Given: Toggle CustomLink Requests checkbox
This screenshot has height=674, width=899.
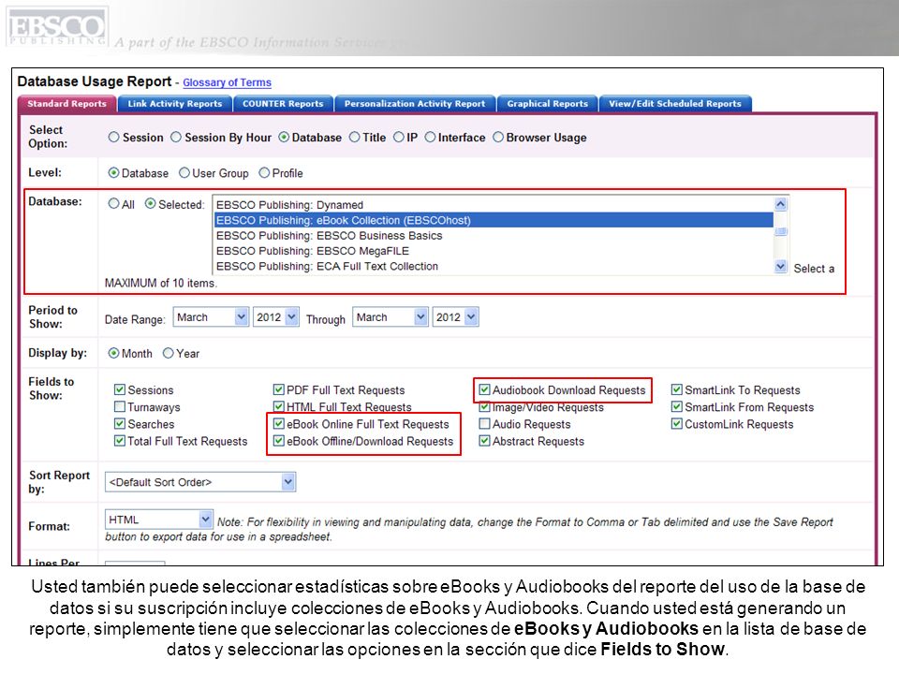Looking at the screenshot, I should [x=676, y=424].
